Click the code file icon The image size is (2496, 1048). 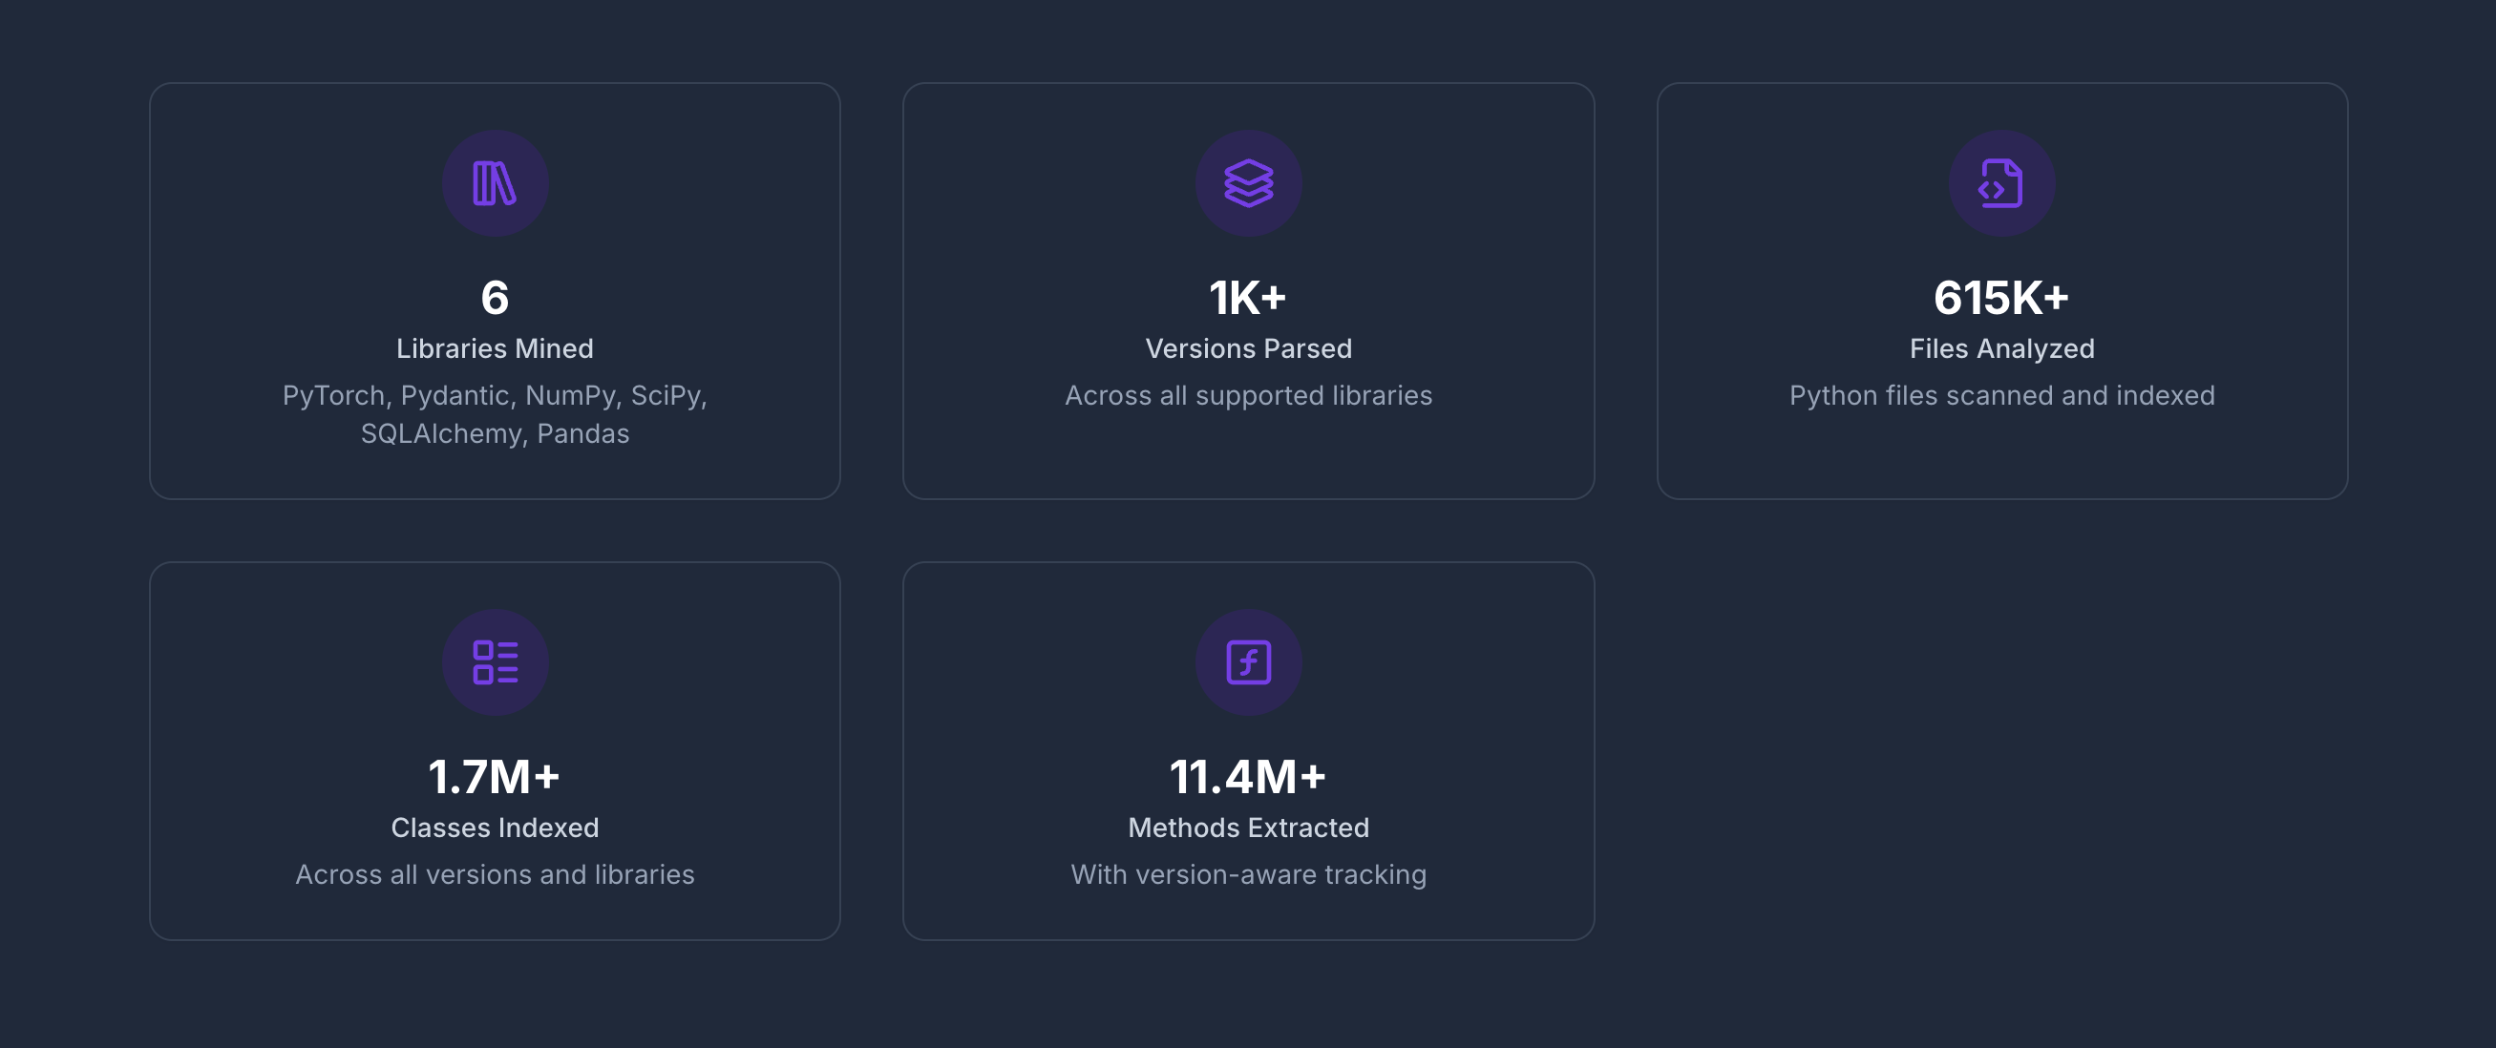tap(2000, 183)
